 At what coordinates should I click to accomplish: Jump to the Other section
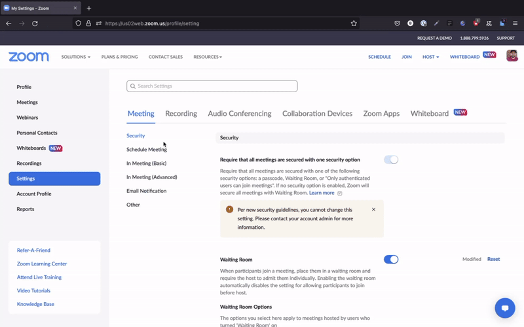(133, 205)
